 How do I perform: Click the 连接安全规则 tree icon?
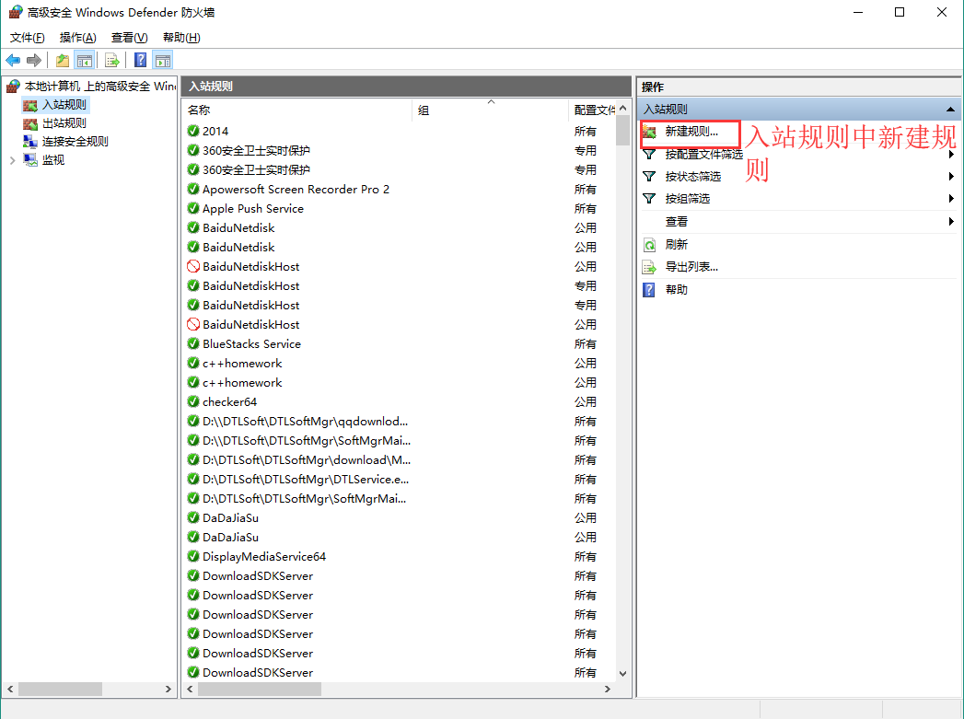click(30, 142)
